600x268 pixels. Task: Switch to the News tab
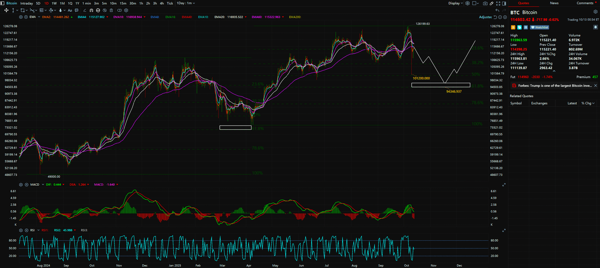pyautogui.click(x=554, y=3)
